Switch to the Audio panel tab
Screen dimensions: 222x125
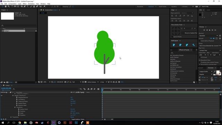tap(208, 10)
